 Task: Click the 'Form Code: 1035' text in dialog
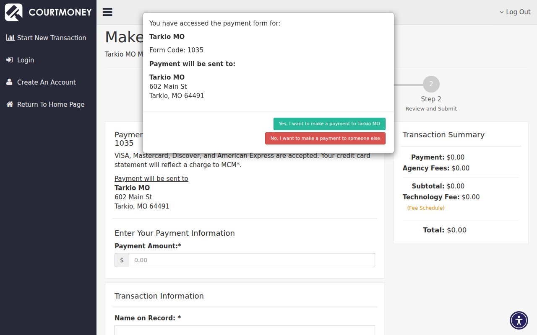pos(176,50)
